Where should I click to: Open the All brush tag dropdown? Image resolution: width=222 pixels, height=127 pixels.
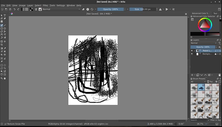point(198,82)
